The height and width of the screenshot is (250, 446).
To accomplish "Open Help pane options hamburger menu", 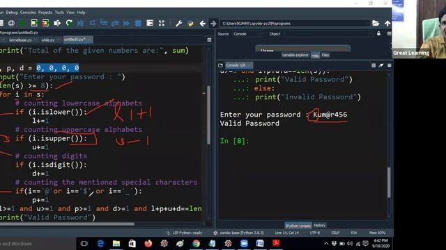I will point(389,34).
